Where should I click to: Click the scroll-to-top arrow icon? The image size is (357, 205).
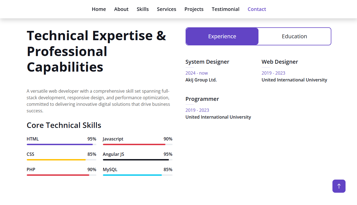click(339, 186)
